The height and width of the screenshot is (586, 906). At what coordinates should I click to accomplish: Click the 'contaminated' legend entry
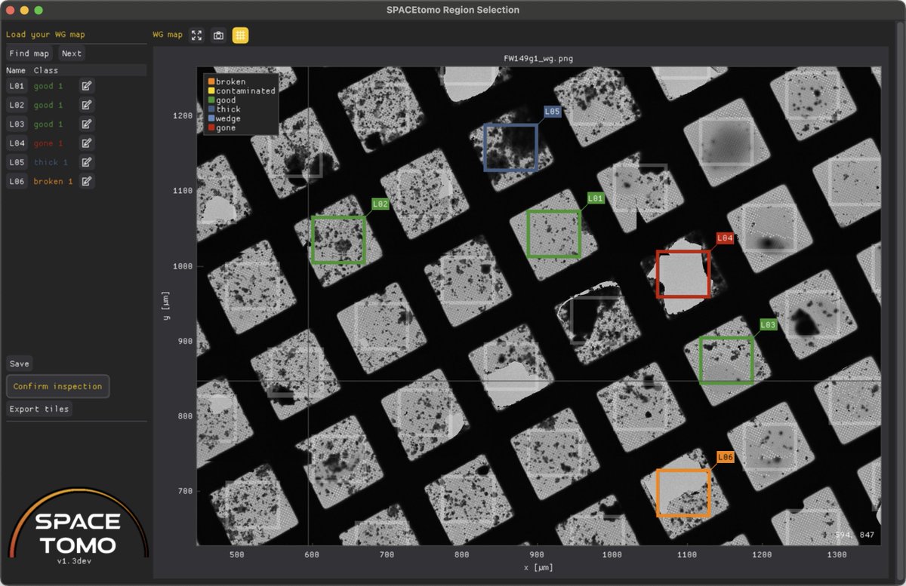tap(240, 91)
